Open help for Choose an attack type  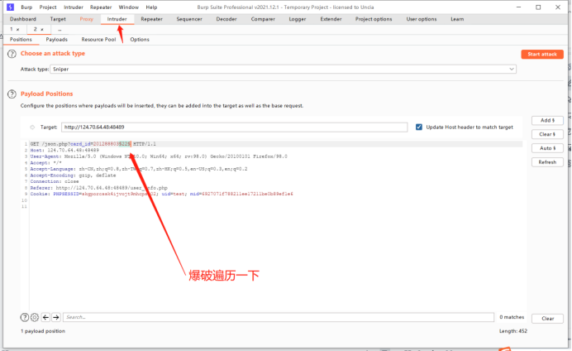[12, 54]
